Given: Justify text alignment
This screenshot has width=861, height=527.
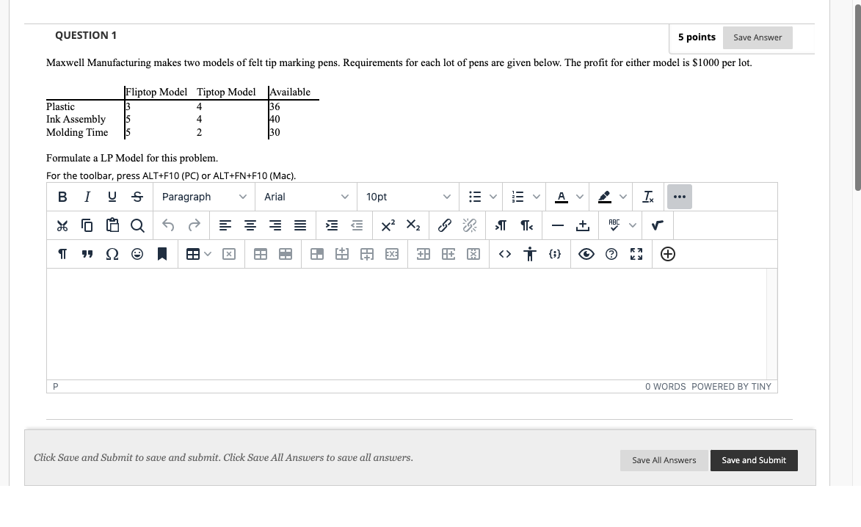Looking at the screenshot, I should click(300, 225).
